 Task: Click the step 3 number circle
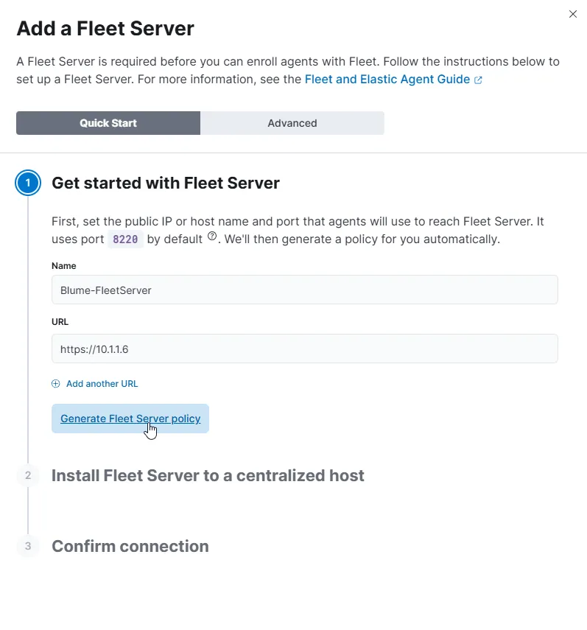[x=28, y=546]
